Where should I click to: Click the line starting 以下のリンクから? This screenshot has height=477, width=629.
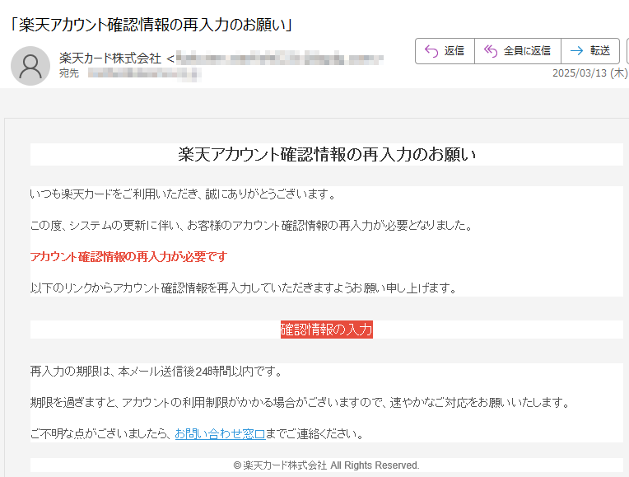(244, 288)
